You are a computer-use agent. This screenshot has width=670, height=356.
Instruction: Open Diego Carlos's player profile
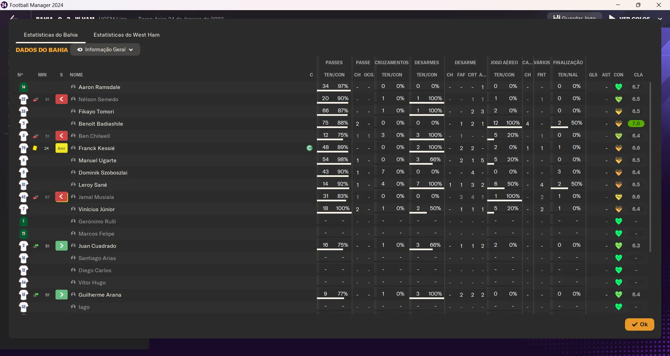click(x=95, y=270)
